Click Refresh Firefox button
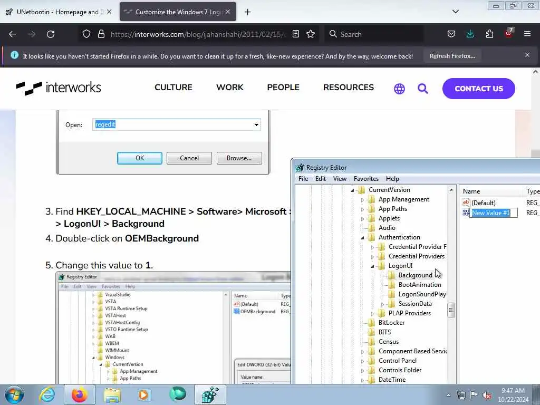Viewport: 540px width, 405px height. [x=452, y=56]
